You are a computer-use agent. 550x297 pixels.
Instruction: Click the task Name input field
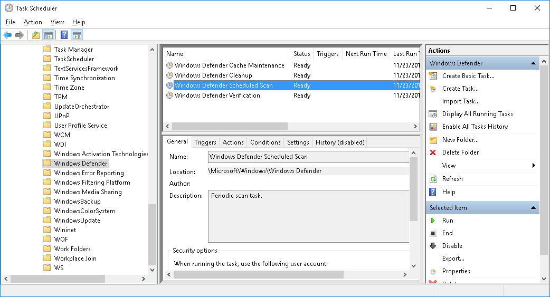tap(308, 157)
